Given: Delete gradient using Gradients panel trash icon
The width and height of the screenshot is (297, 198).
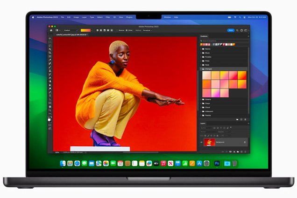Looking at the screenshot, I should click(x=245, y=119).
